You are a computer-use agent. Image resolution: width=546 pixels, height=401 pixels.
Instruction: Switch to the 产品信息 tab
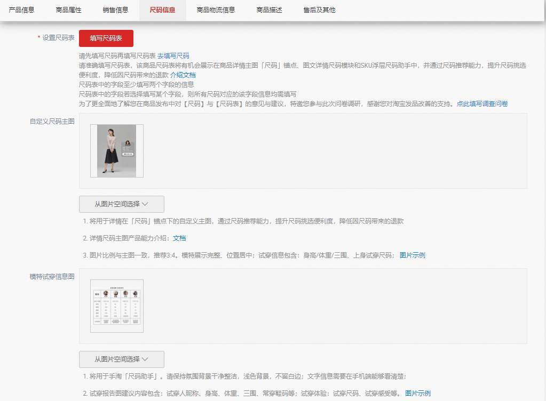tap(21, 10)
